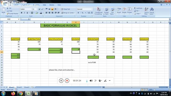Open Firefox from the taskbar
Image resolution: width=171 pixels, height=96 pixels.
click(13, 94)
